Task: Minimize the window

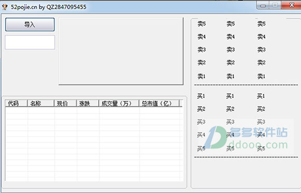Action: tap(263, 5)
